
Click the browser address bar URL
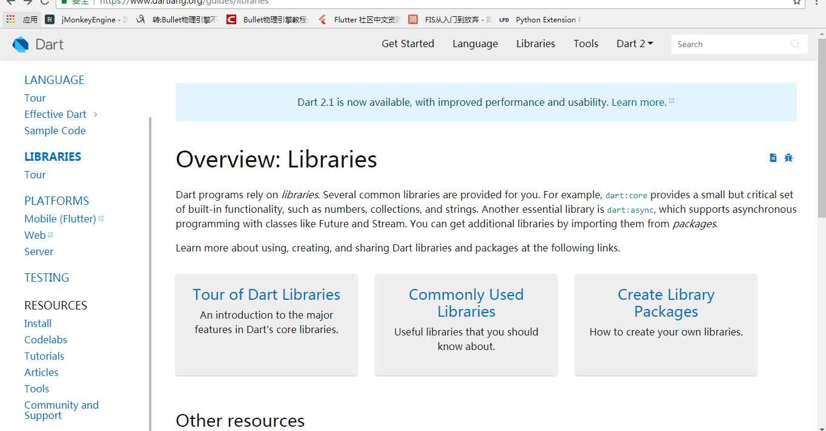pyautogui.click(x=184, y=2)
